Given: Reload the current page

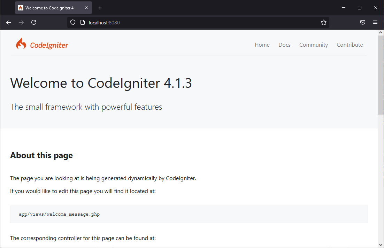Looking at the screenshot, I should 34,22.
